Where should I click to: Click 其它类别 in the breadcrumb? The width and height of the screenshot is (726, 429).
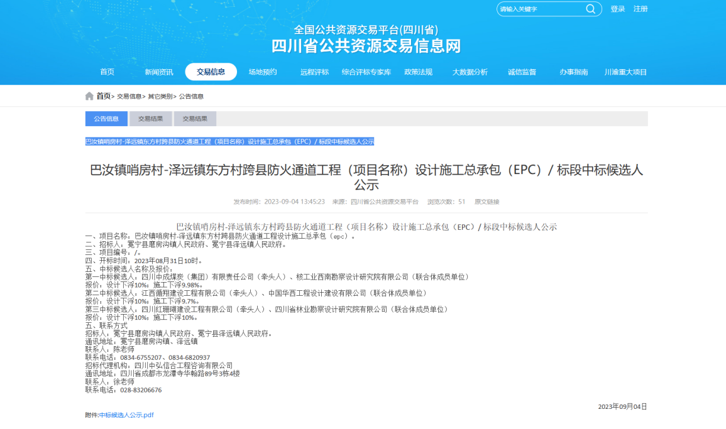click(x=160, y=97)
